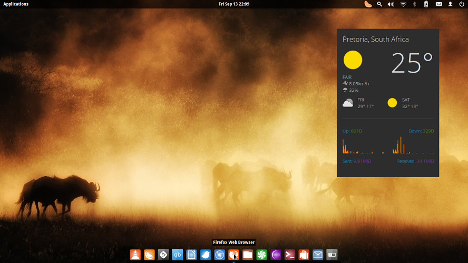This screenshot has width=468, height=263.
Task: Click the Received: 34.1MiB total
Action: (x=415, y=161)
